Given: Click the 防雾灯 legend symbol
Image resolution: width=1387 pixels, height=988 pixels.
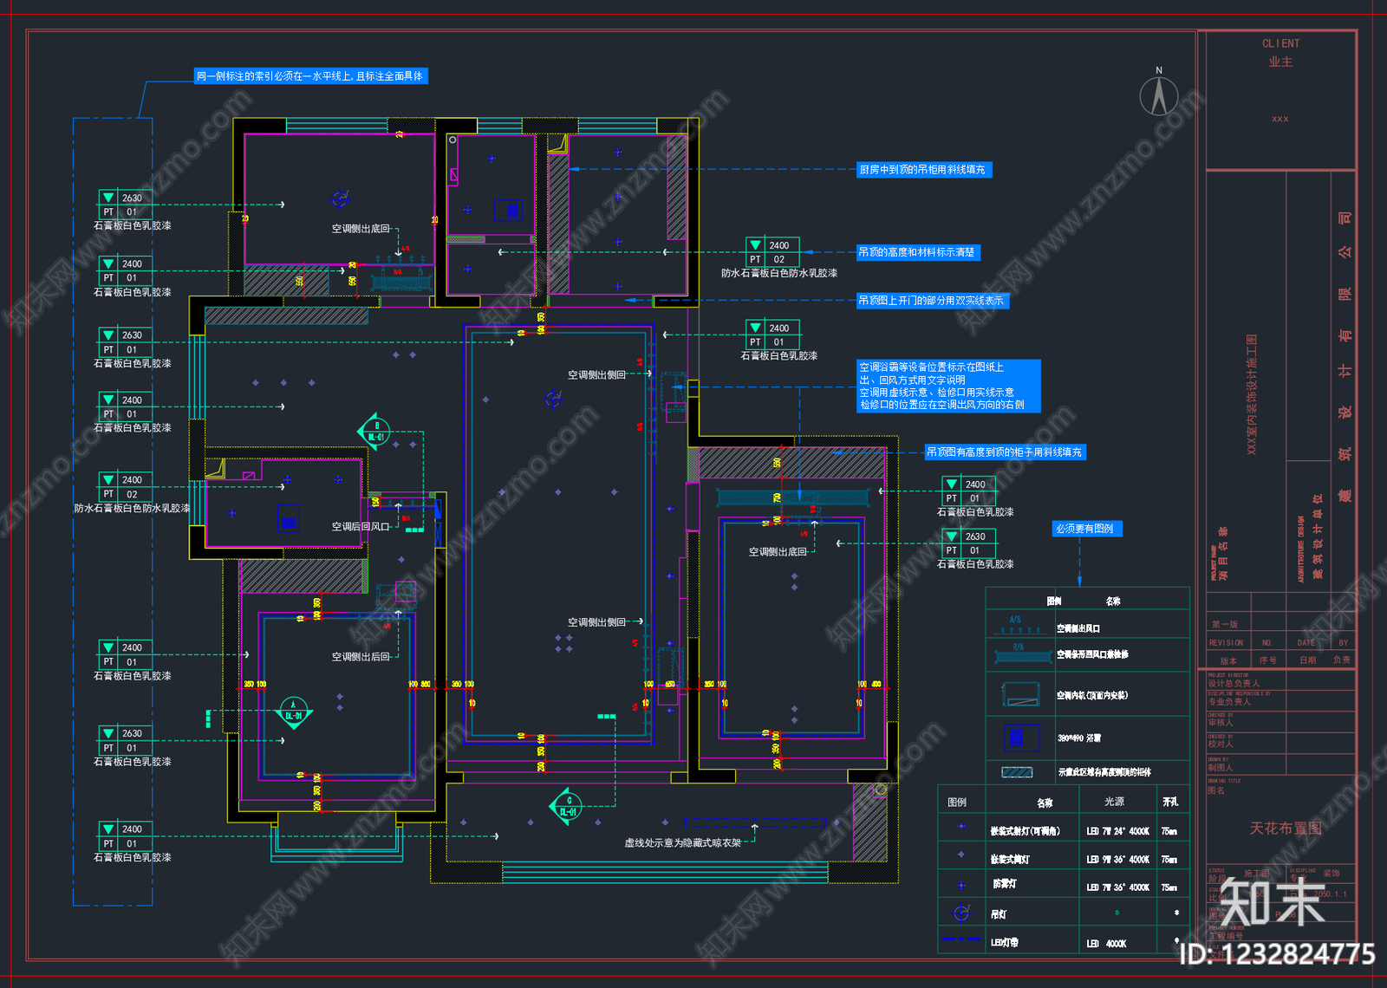Looking at the screenshot, I should pyautogui.click(x=960, y=885).
